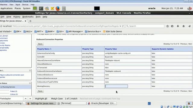Bookmark this page with the star icon
This screenshot has width=193, height=108.
[x=168, y=26]
